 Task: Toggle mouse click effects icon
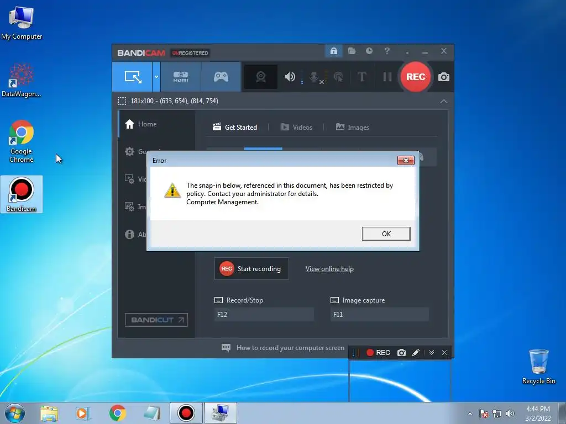coord(338,77)
